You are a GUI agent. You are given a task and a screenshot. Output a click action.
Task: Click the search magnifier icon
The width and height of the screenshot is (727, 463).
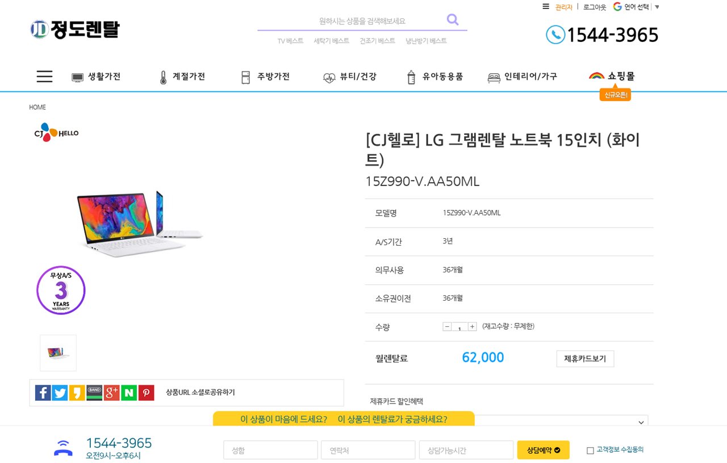pos(452,20)
